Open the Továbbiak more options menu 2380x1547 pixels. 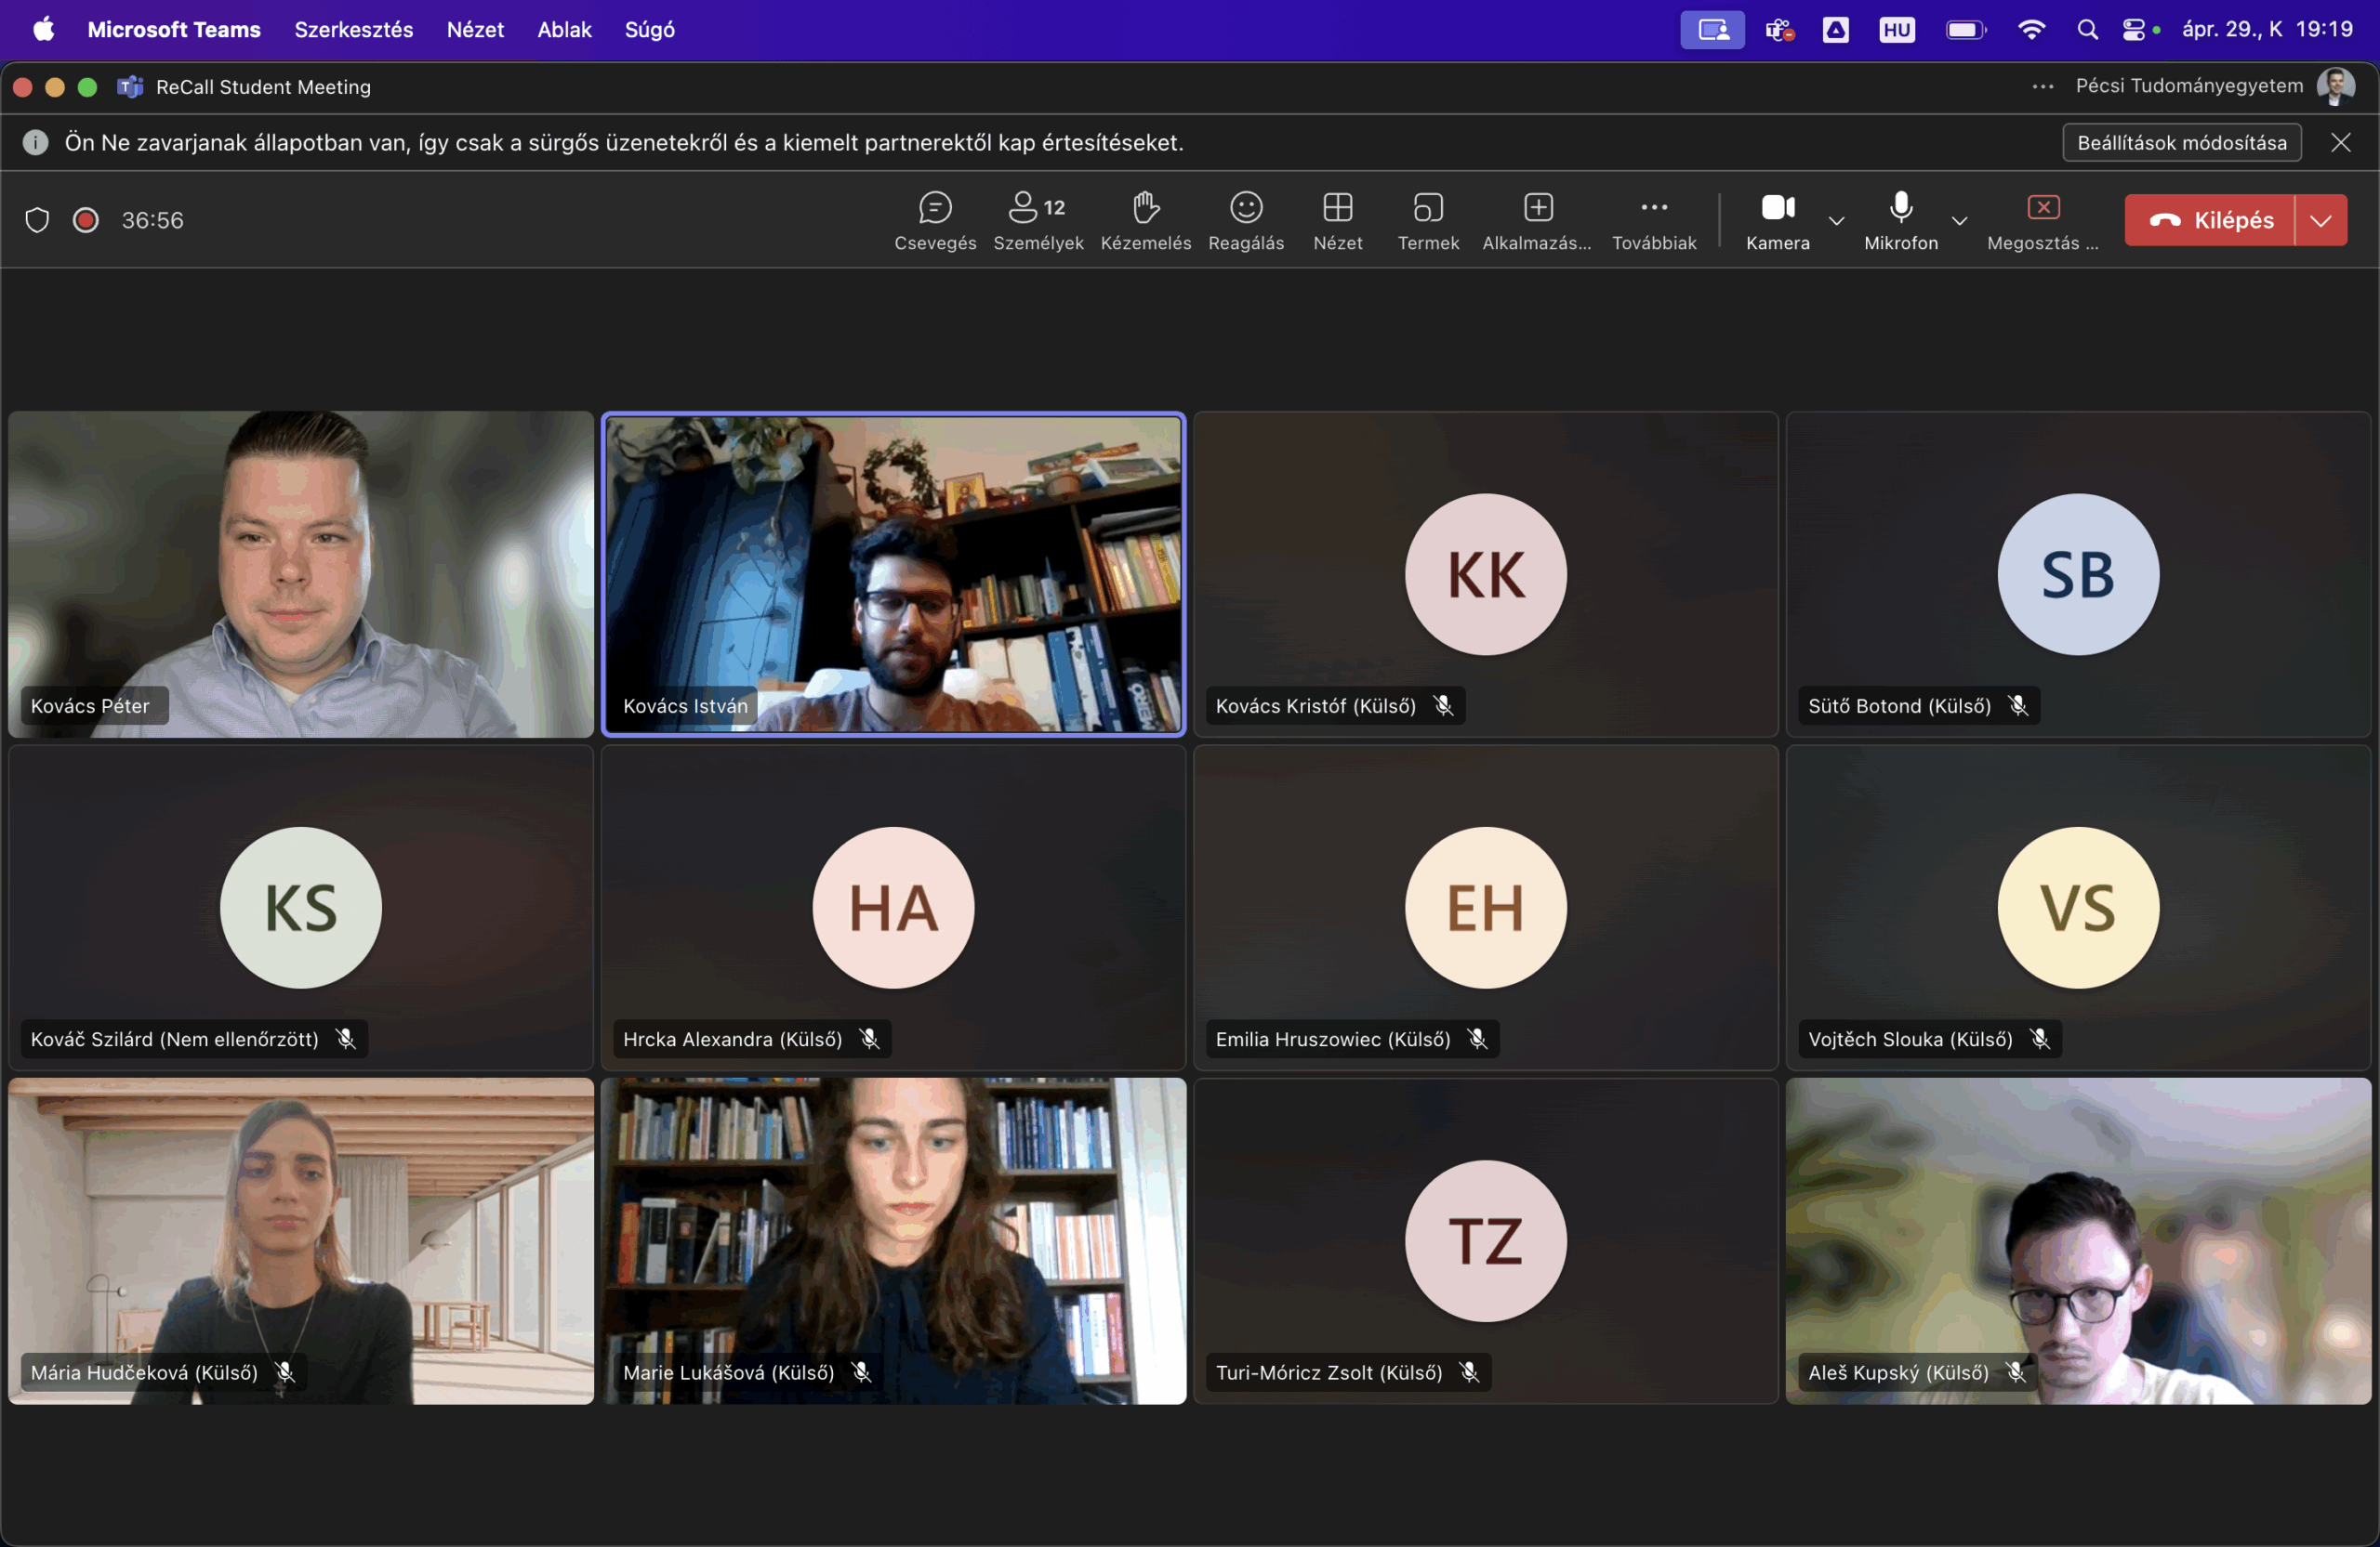[1654, 222]
